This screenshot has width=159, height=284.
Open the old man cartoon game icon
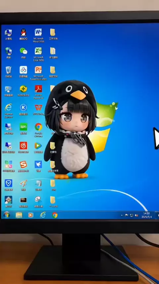pyautogui.click(x=8, y=200)
